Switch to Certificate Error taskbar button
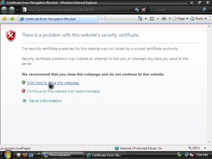Screen dimensions: 212x159 click(105, 155)
